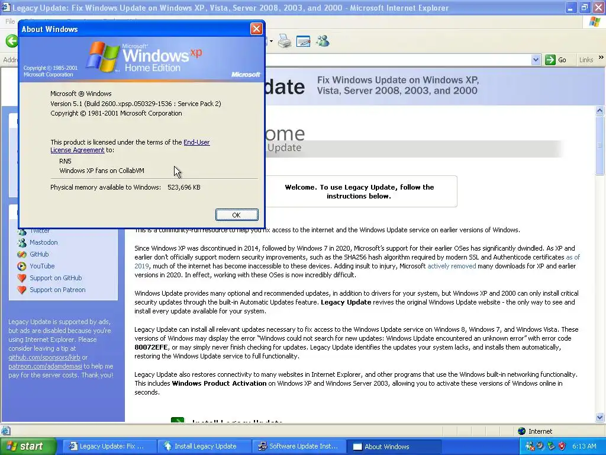Screen dimensions: 606x455
Task: Expand the Links chevron overflow
Action: 601,57
